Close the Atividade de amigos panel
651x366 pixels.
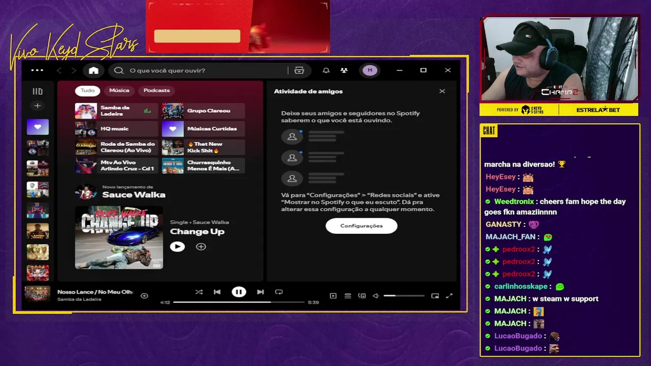point(442,91)
